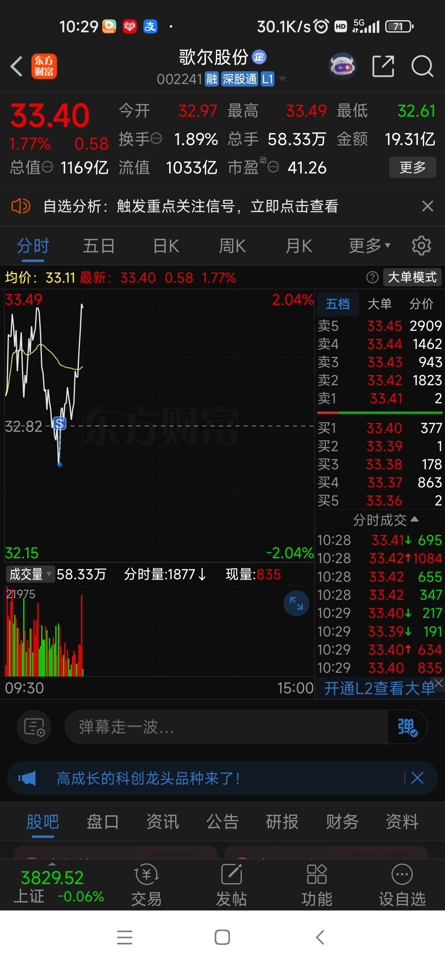Open 高成长的科创龙头品种来了 promo
445x964 pixels.
[x=148, y=778]
